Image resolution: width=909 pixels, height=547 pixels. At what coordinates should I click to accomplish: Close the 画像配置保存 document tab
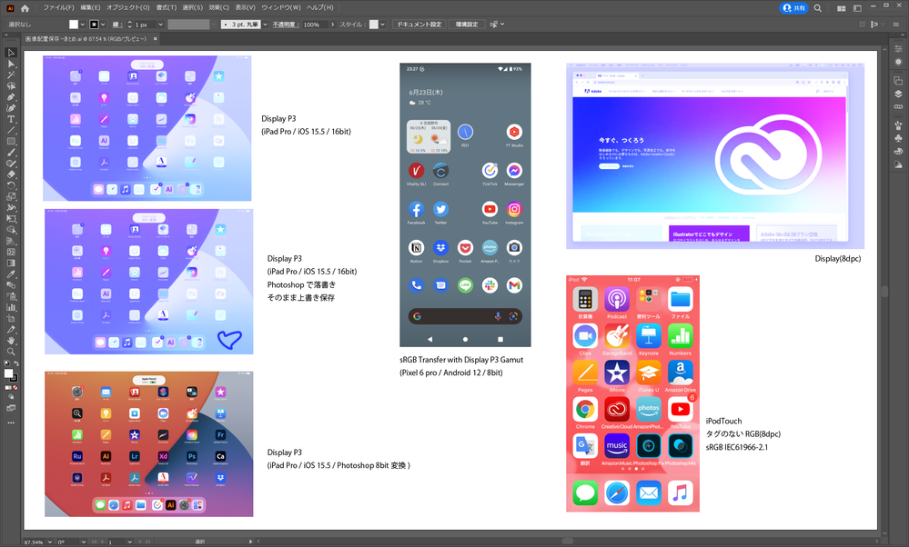pyautogui.click(x=156, y=39)
